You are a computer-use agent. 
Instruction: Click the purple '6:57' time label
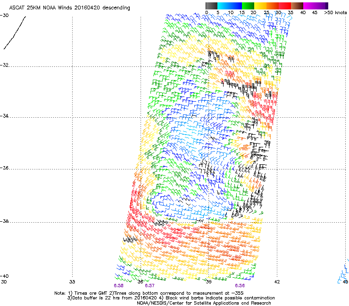[x=150, y=286]
